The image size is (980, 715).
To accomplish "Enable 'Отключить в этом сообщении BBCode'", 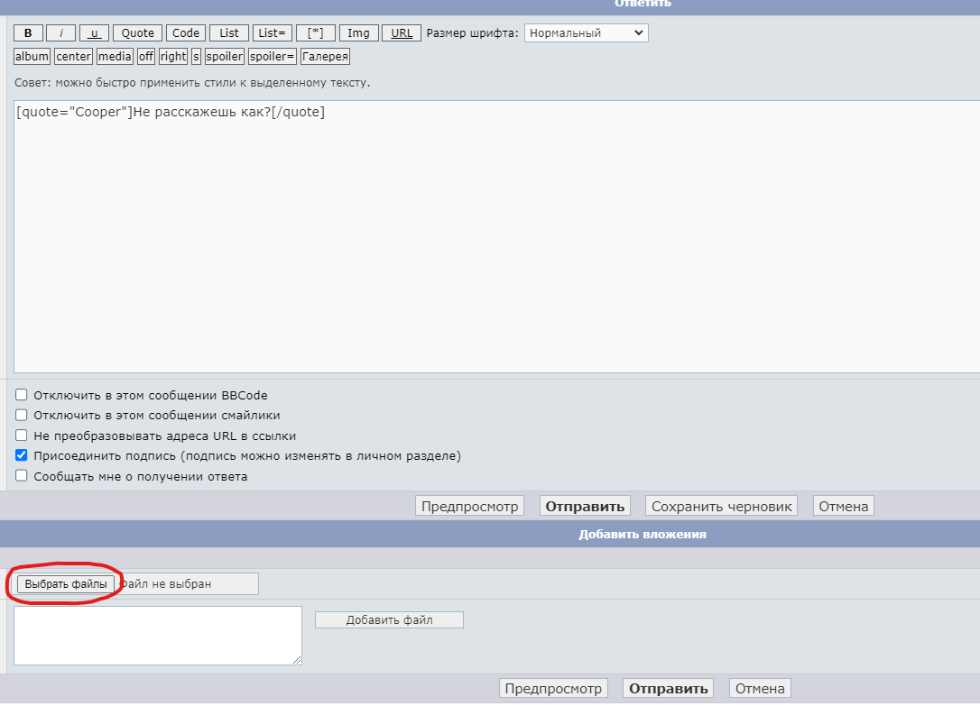I will click(21, 395).
